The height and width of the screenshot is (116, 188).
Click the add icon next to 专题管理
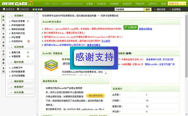tap(28, 56)
